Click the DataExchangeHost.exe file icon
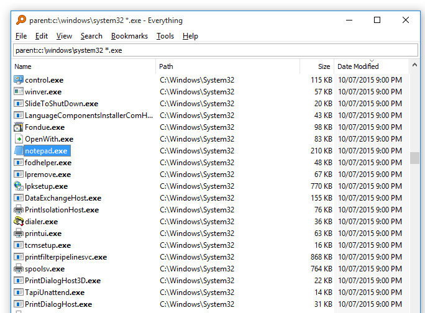425x313 pixels. coord(19,198)
